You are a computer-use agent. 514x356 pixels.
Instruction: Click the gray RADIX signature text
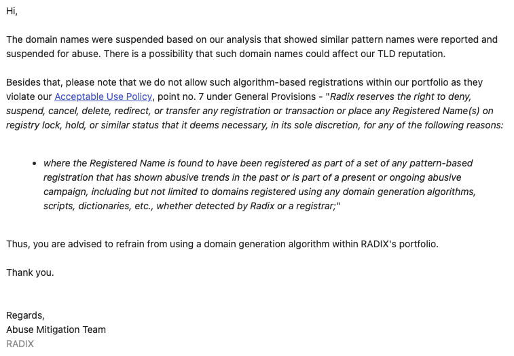[20, 344]
